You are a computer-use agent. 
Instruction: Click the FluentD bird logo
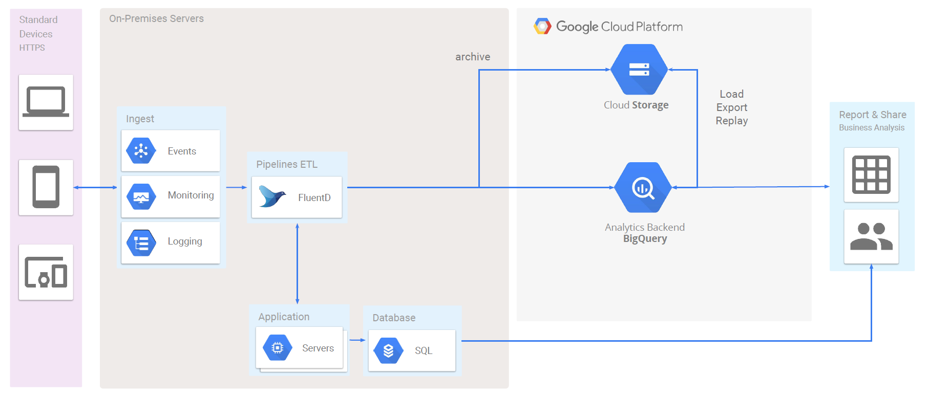[x=272, y=196]
